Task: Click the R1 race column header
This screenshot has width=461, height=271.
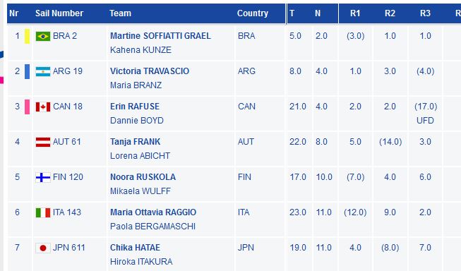Action: pos(355,13)
